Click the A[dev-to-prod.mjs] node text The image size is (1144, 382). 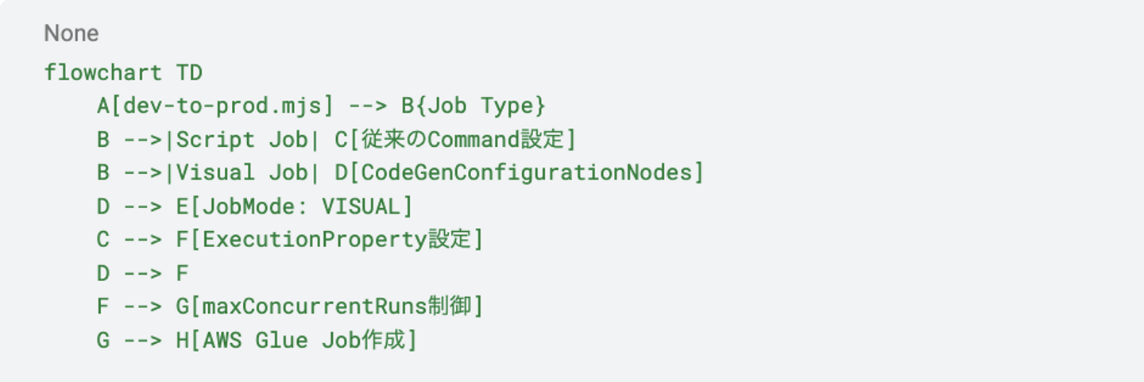215,106
